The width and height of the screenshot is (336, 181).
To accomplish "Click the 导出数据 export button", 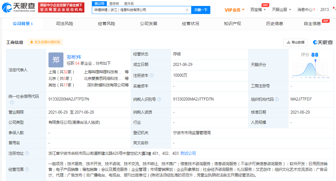I will [x=295, y=42].
